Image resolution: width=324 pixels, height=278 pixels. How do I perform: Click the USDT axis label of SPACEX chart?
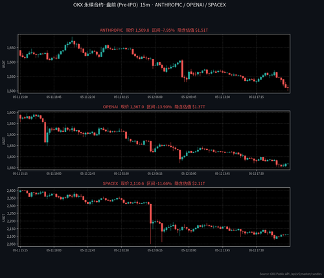pos(3,218)
